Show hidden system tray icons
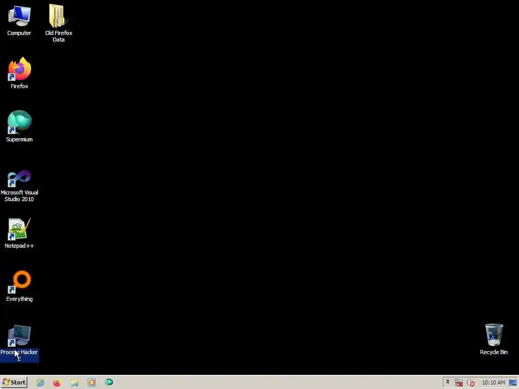 (x=448, y=382)
